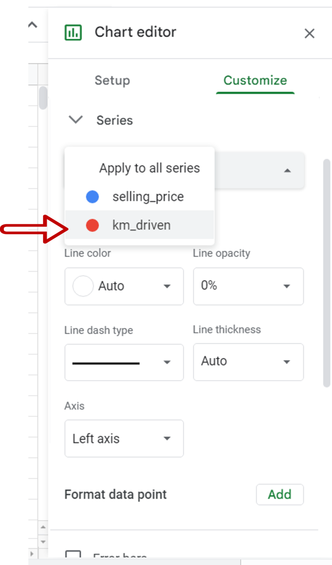This screenshot has height=565, width=332.
Task: Open the Line opacity 0% dropdown
Action: point(248,286)
